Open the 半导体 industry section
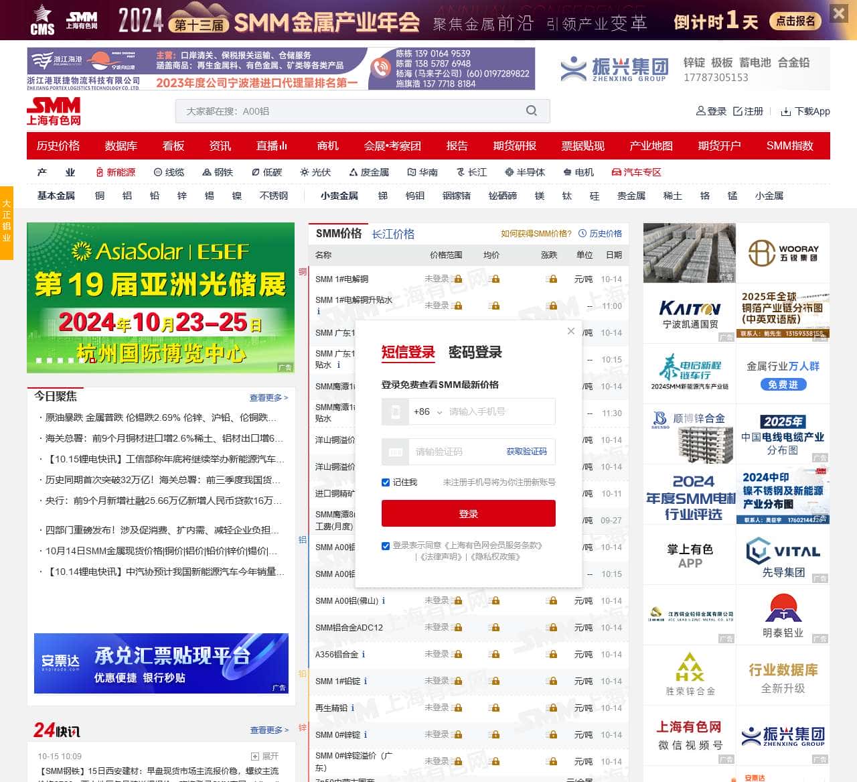857x782 pixels. tap(525, 172)
